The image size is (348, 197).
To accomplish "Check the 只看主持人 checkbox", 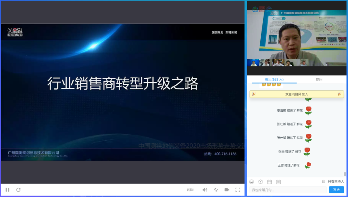I will point(324,182).
